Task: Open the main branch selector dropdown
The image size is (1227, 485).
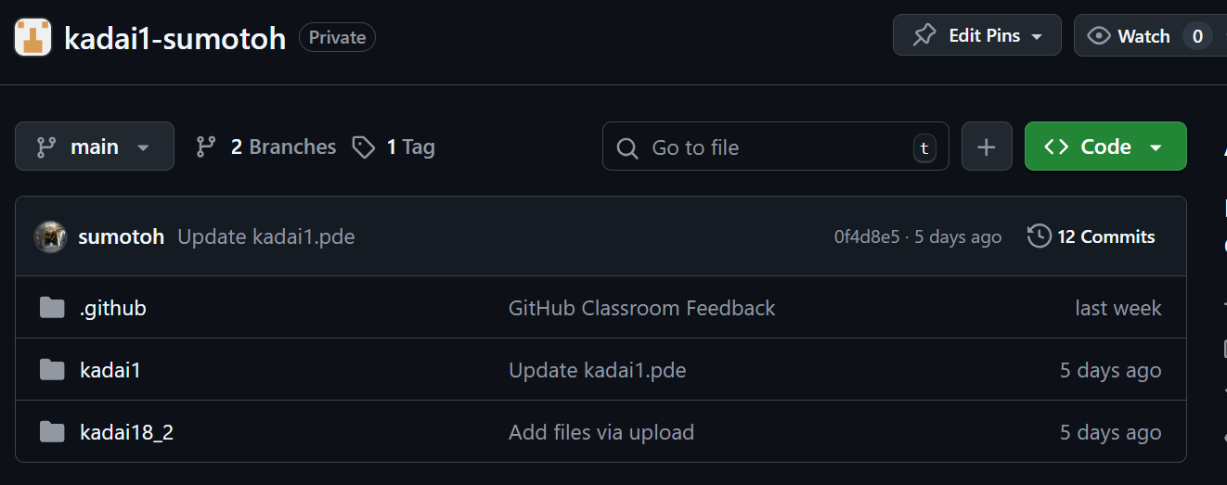Action: (95, 147)
